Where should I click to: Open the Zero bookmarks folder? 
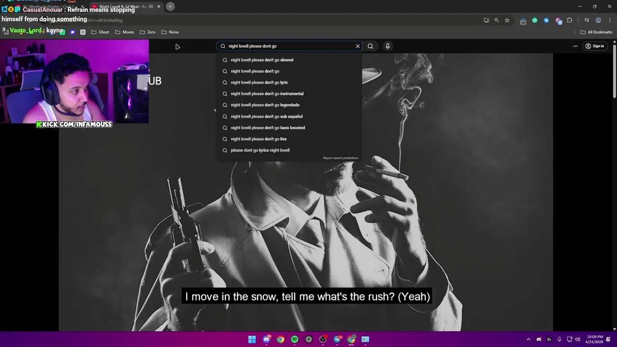pos(148,32)
